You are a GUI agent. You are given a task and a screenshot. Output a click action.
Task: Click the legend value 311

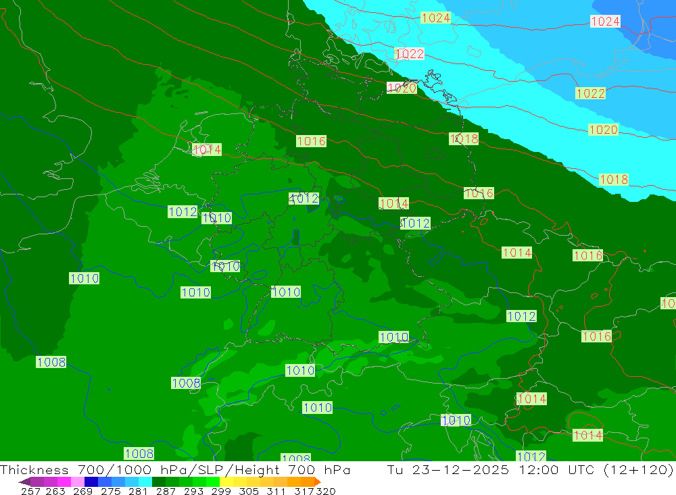tap(276, 491)
